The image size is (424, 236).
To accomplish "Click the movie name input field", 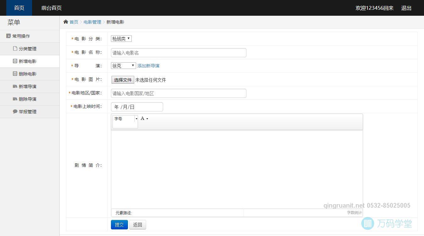I will click(x=178, y=52).
